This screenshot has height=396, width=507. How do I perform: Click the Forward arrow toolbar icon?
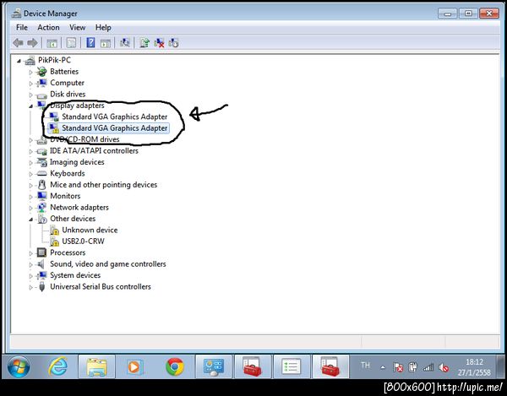click(32, 42)
